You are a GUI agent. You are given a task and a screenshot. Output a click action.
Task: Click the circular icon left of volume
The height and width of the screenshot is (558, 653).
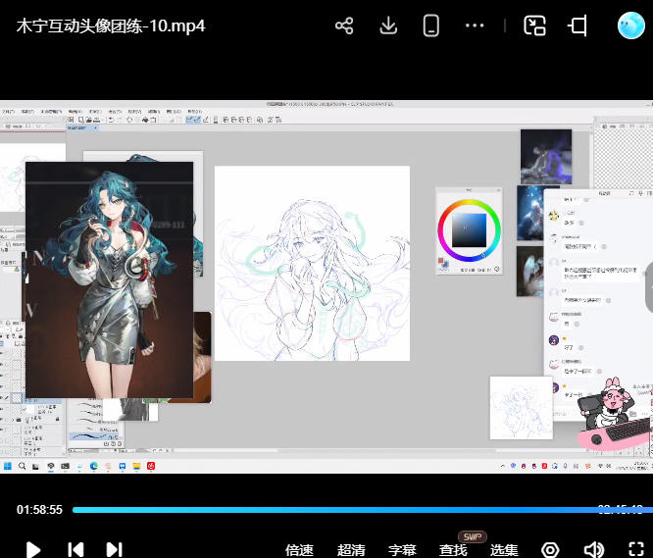(550, 549)
